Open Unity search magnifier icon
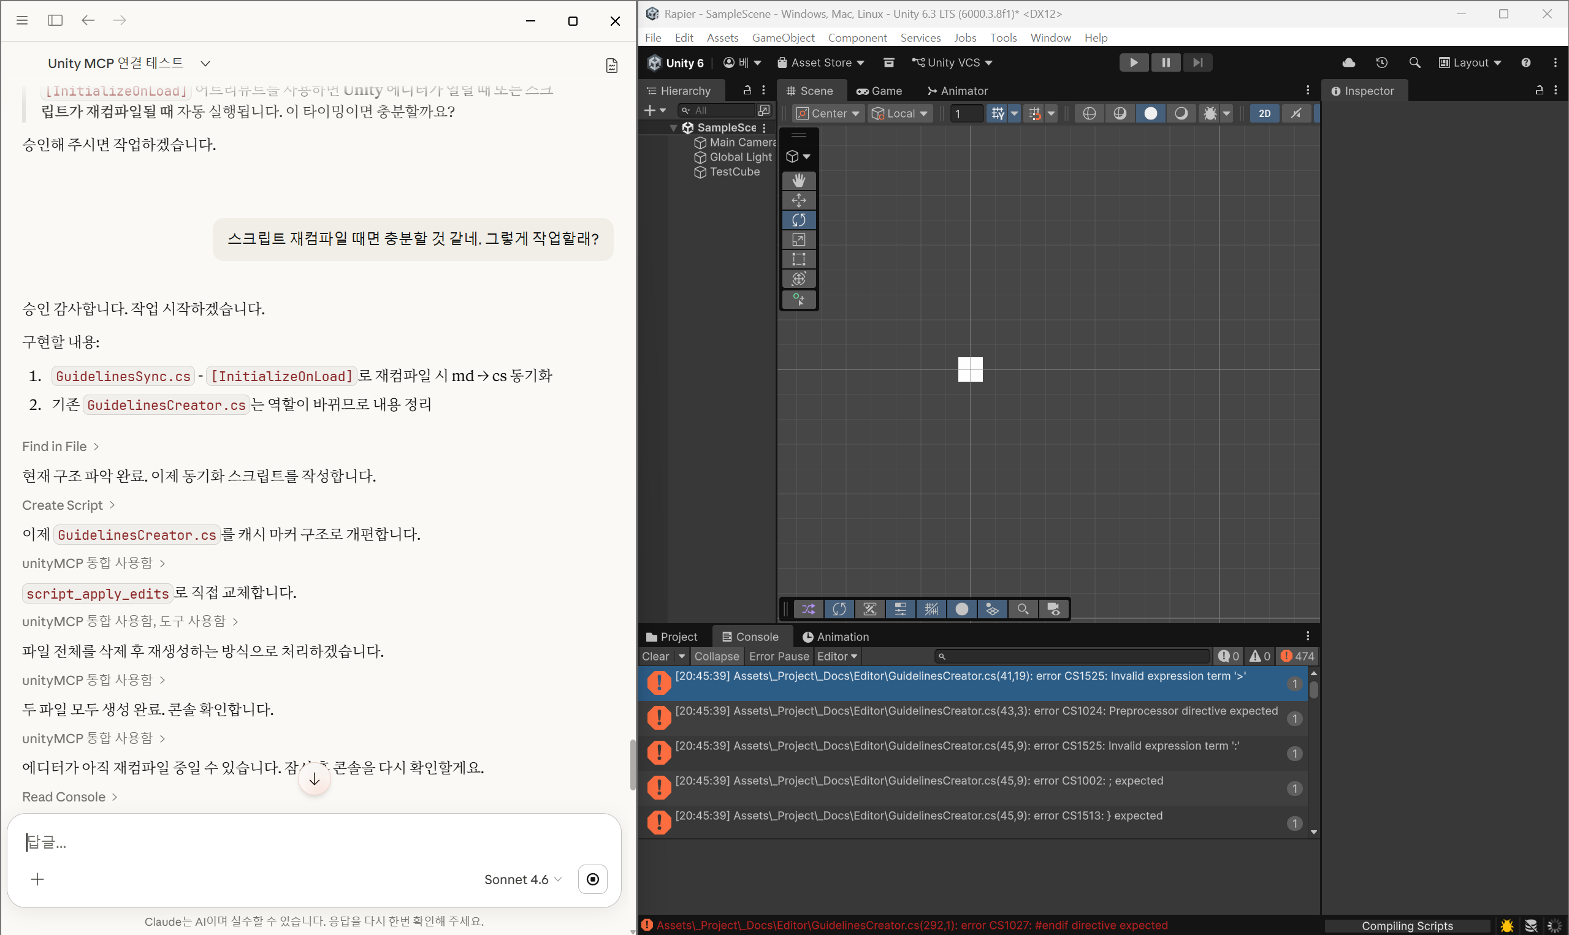The width and height of the screenshot is (1569, 935). pyautogui.click(x=1414, y=62)
